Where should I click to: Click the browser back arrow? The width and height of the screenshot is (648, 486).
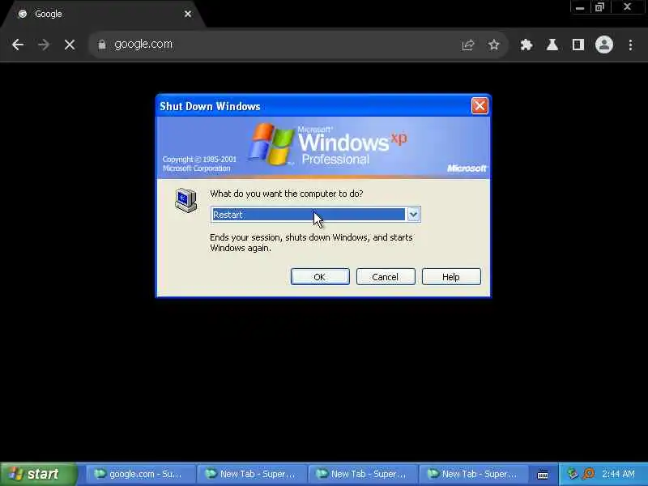(x=18, y=45)
